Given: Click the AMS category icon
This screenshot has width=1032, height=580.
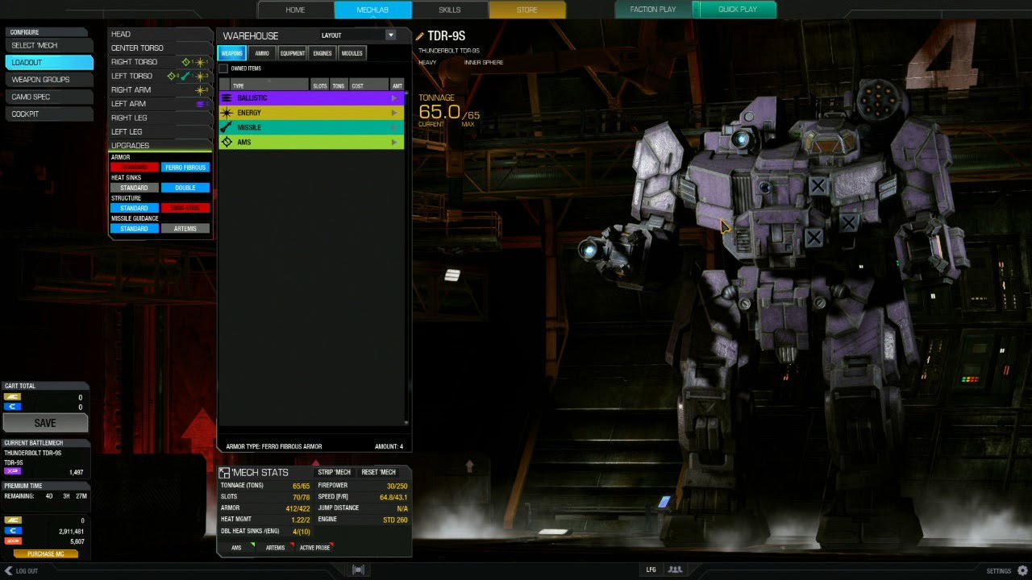Looking at the screenshot, I should 227,142.
